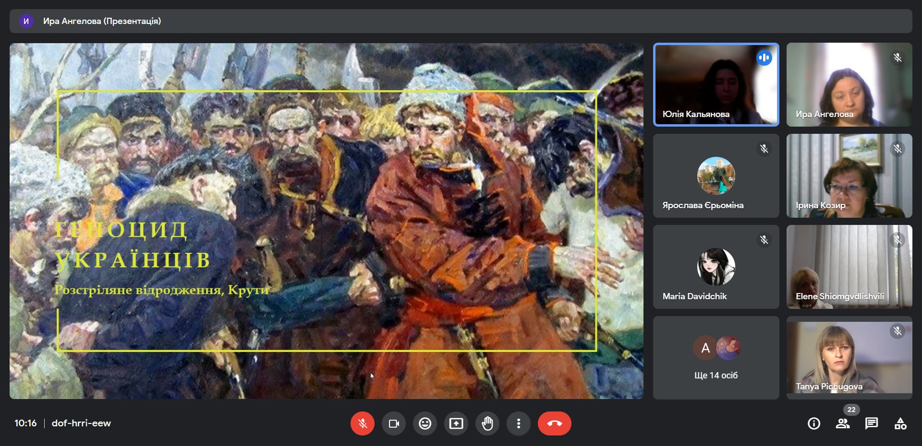Open meeting details info icon
This screenshot has height=446, width=922.
click(x=814, y=423)
